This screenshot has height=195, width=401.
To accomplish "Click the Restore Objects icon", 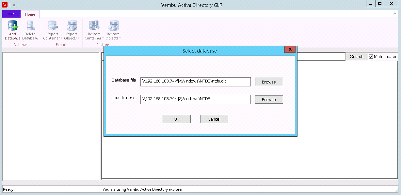I will (113, 26).
